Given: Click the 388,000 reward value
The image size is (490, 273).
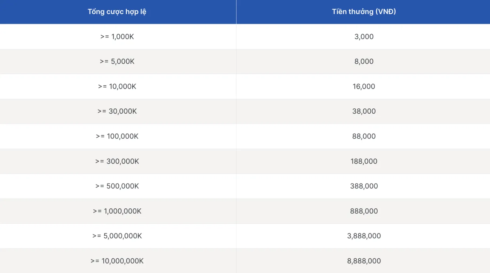Looking at the screenshot, I should [x=364, y=186].
